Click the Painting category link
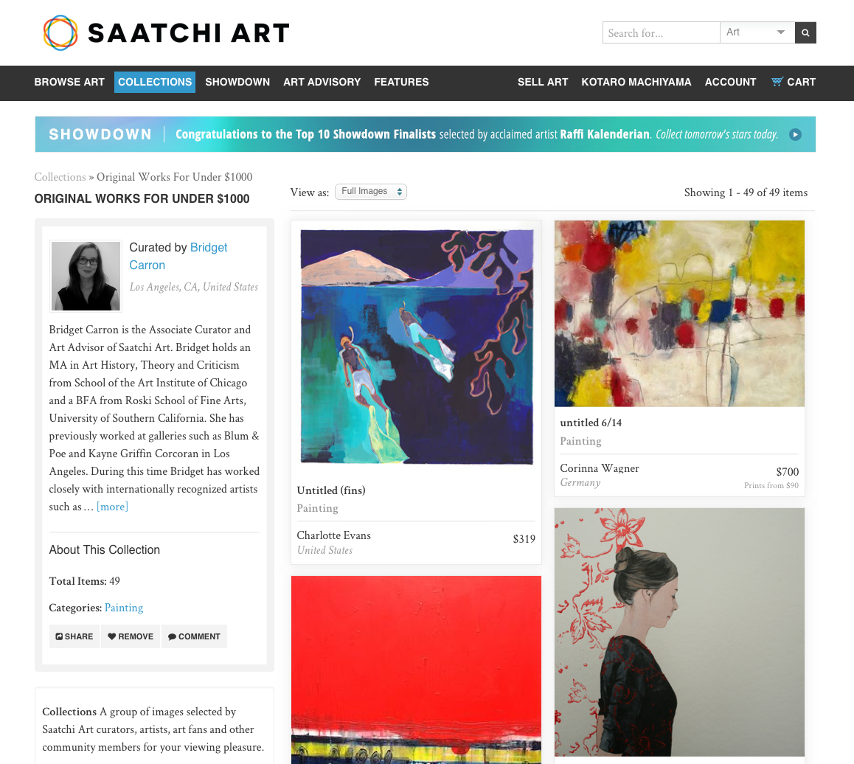The width and height of the screenshot is (854, 764). [124, 608]
